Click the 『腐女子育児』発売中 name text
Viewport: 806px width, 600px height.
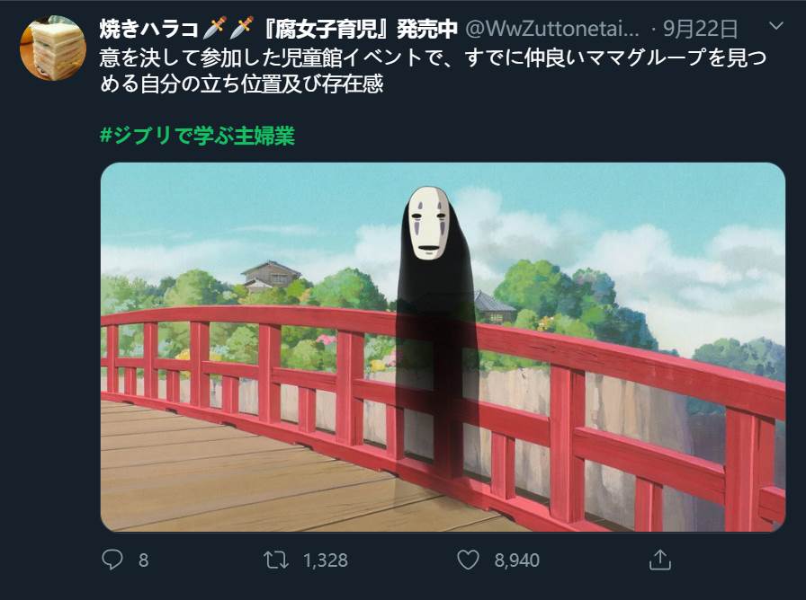[x=359, y=29]
